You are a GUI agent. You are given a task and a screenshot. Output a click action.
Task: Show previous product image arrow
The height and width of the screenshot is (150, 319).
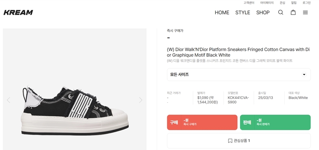coord(8,100)
